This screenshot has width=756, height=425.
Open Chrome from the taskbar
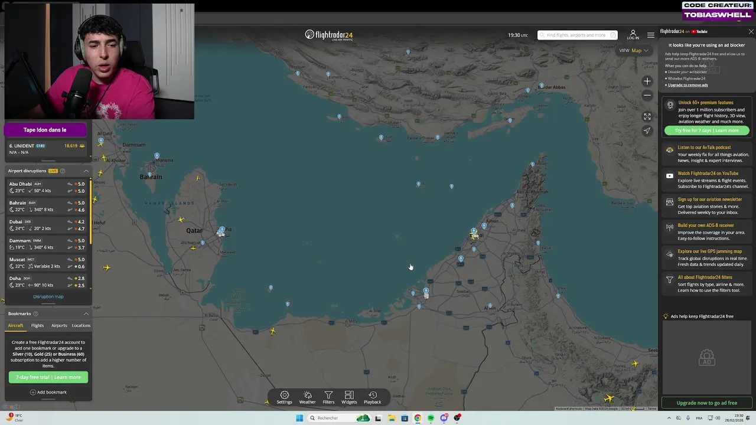point(418,418)
